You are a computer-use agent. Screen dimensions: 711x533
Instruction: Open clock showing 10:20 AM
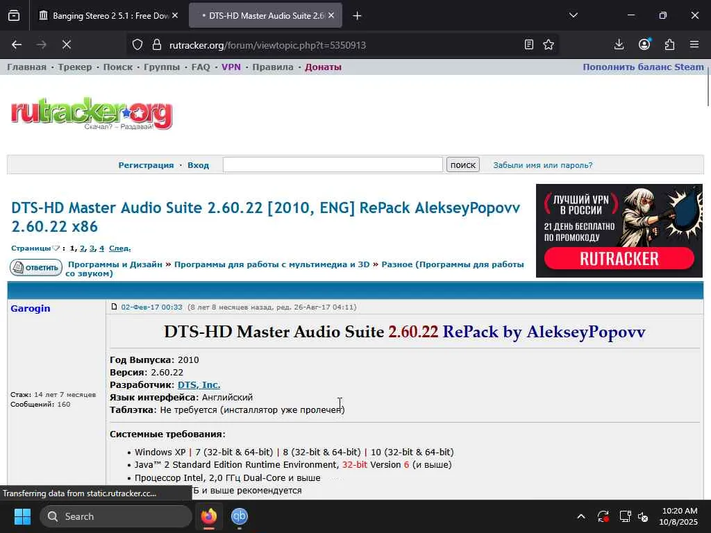(x=679, y=516)
